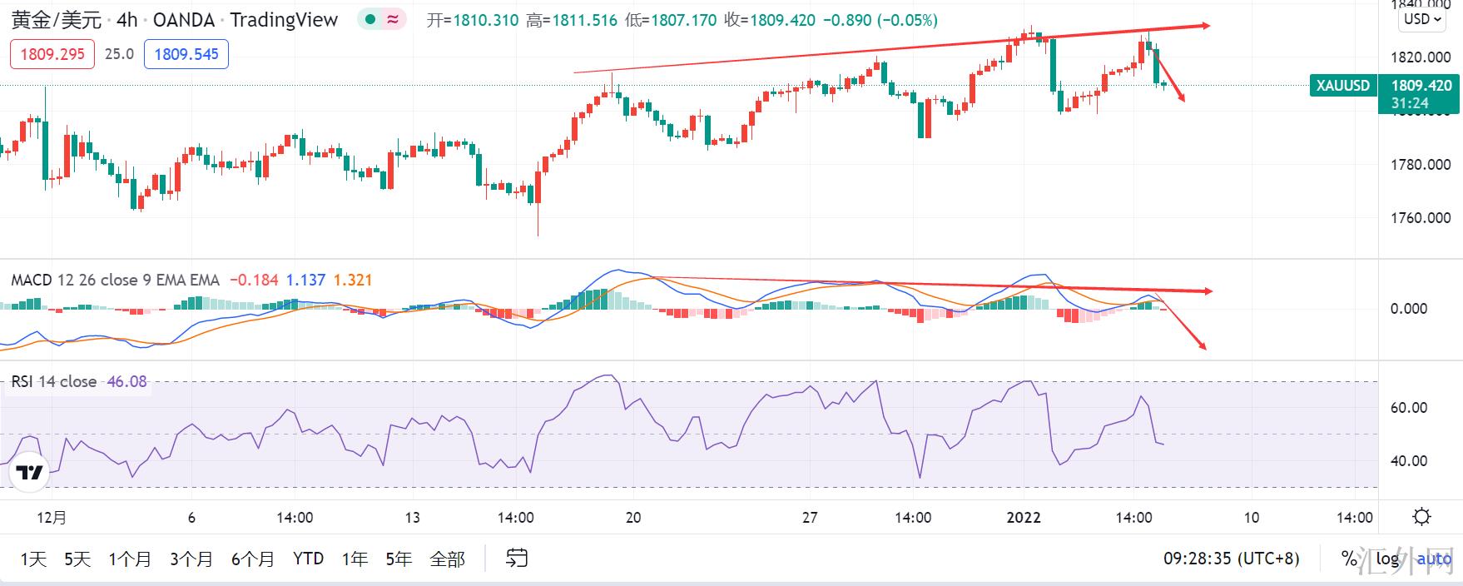Select the YTD time range

[308, 559]
